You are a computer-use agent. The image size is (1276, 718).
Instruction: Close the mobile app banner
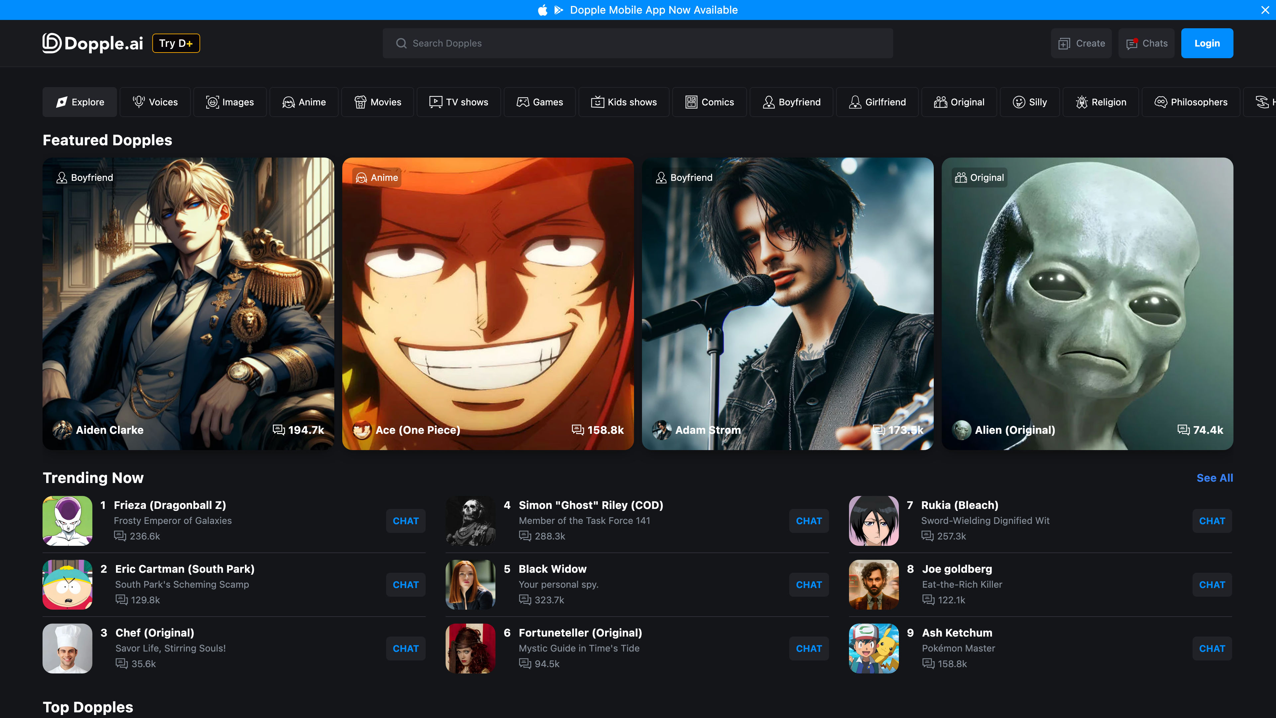coord(1265,10)
